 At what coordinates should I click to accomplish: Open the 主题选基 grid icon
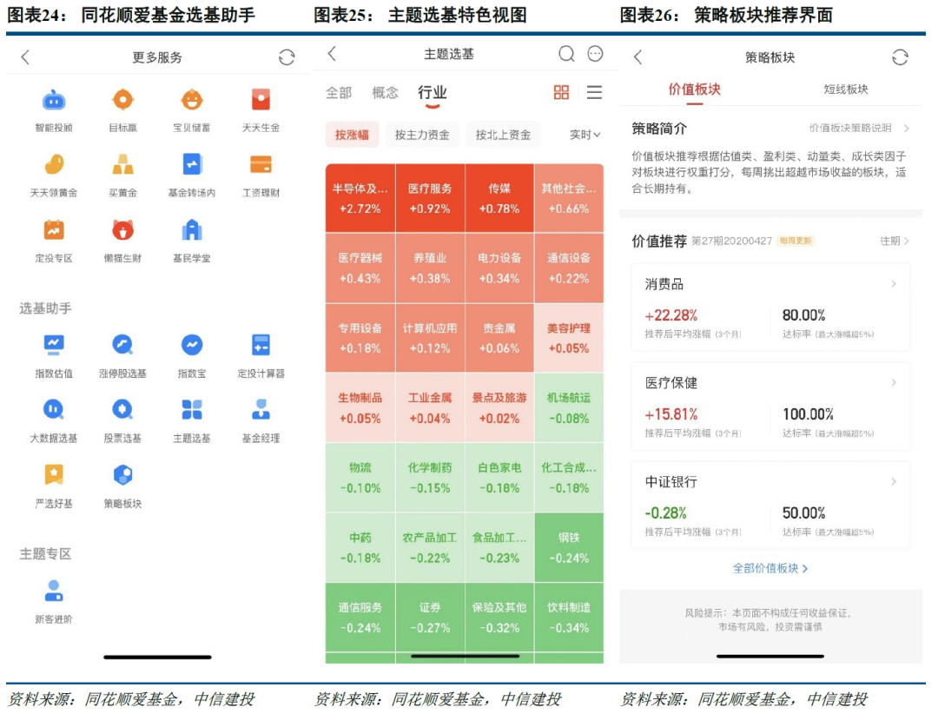(192, 409)
